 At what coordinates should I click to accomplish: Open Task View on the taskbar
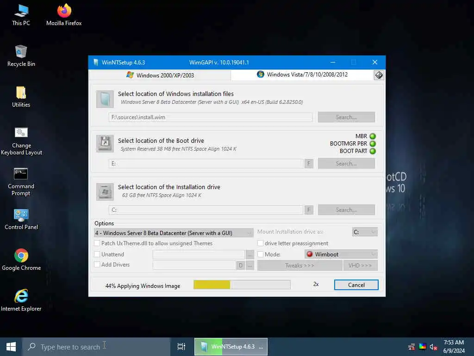click(181, 347)
